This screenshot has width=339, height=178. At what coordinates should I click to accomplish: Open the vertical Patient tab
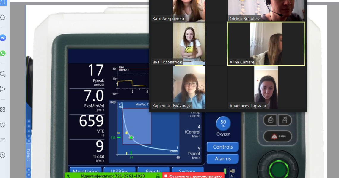pyautogui.click(x=29, y=155)
